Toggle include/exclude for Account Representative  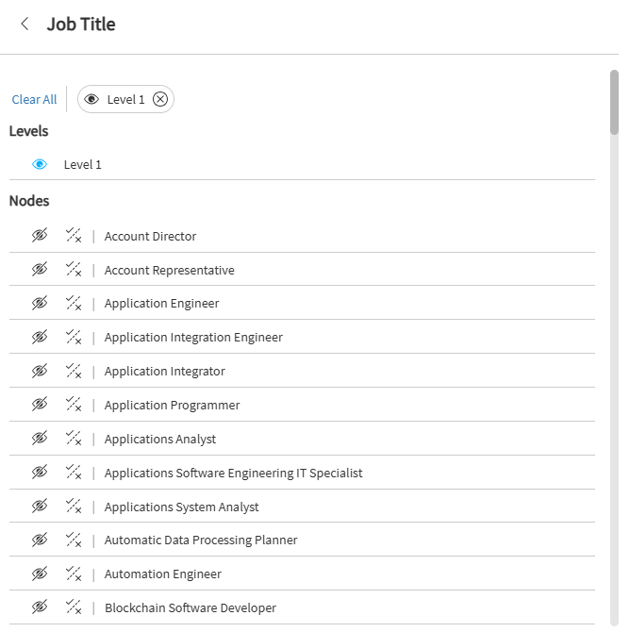(x=74, y=269)
